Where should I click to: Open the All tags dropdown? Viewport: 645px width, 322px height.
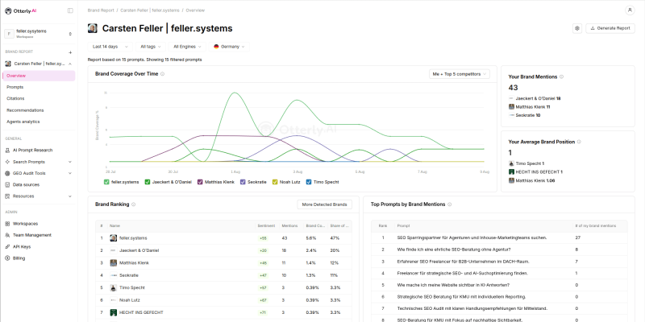pos(151,47)
